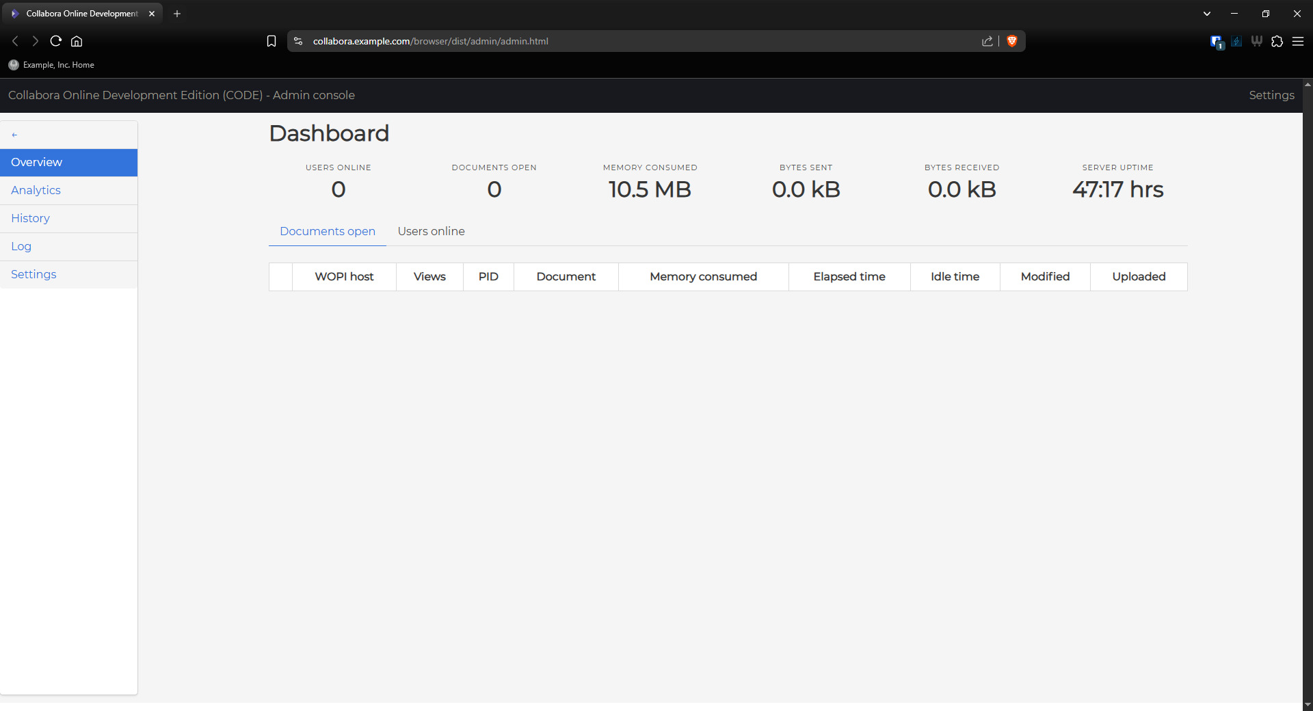
Task: Collapse sidebar with the left arrow
Action: pos(14,135)
